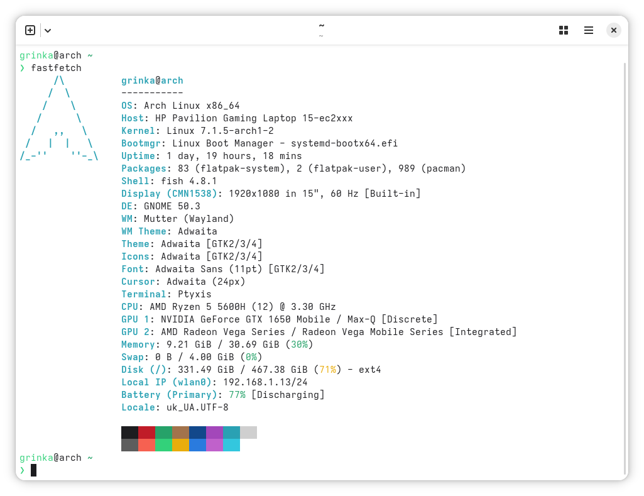The height and width of the screenshot is (496, 644).
Task: Click 'fish 4.8.1' shell value
Action: [x=189, y=181]
